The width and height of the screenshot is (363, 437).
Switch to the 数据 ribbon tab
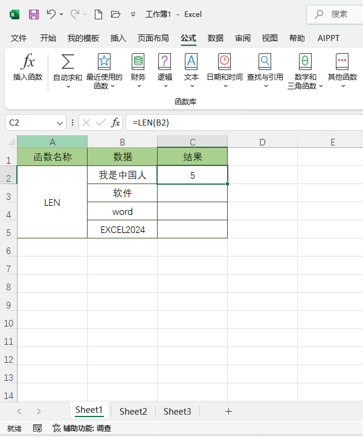(216, 38)
